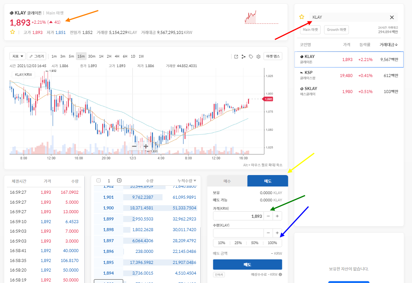Viewport: 412px width, 283px height.
Task: Toggle favorite star beside search box
Action: pos(302,17)
